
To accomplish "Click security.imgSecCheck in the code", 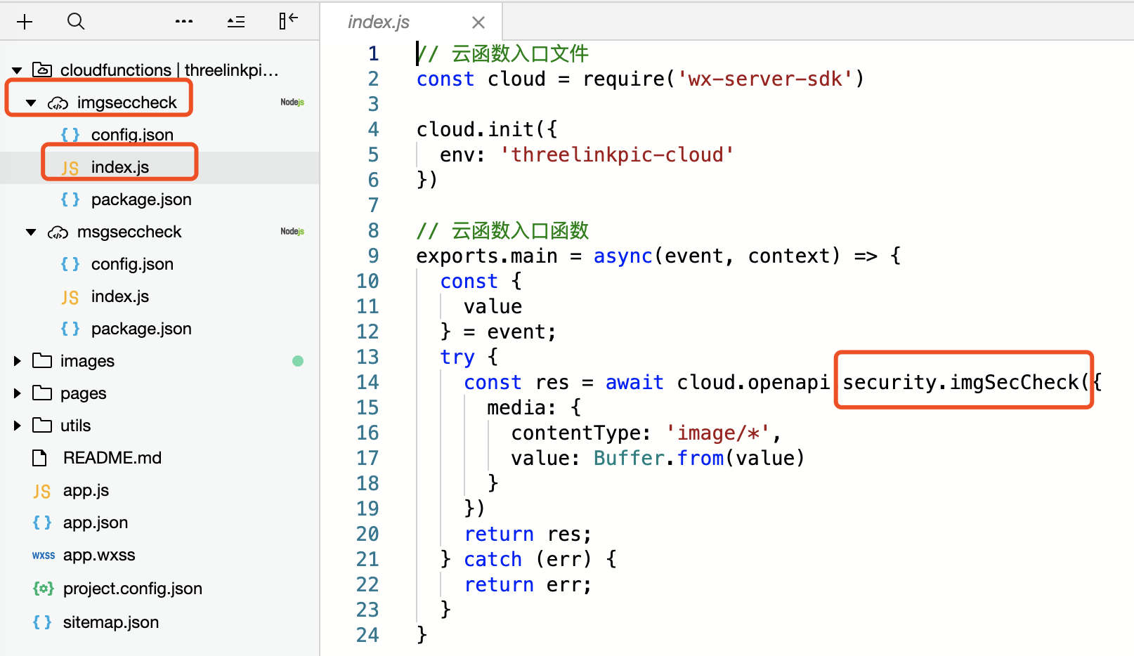I will (960, 382).
